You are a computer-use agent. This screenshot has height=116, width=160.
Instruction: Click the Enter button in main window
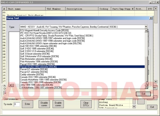[x=27, y=104]
